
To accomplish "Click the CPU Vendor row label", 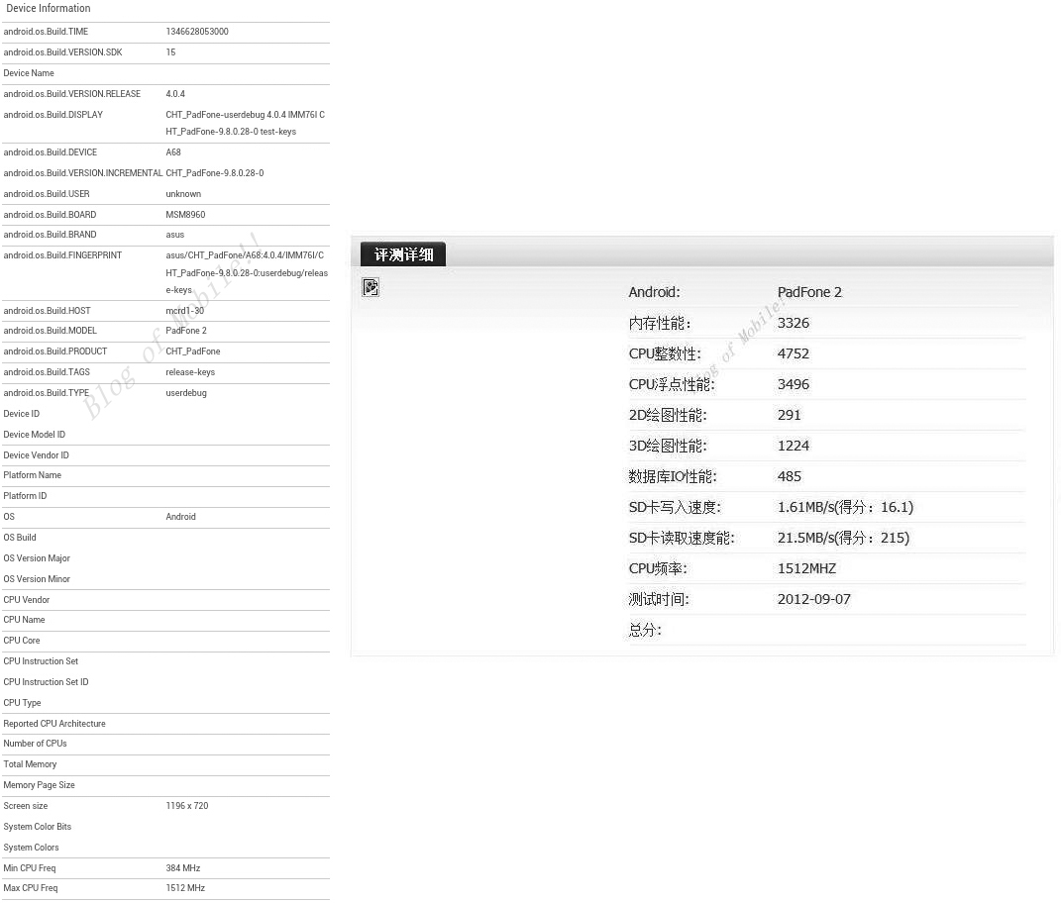I will pyautogui.click(x=27, y=600).
